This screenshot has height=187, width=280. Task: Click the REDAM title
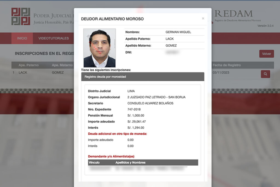coord(234,14)
